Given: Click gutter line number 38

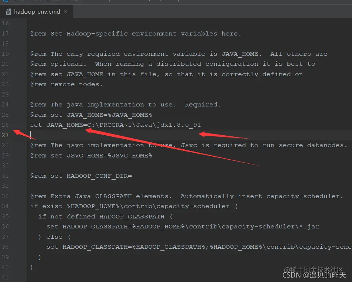Looking at the screenshot, I should [x=5, y=247].
